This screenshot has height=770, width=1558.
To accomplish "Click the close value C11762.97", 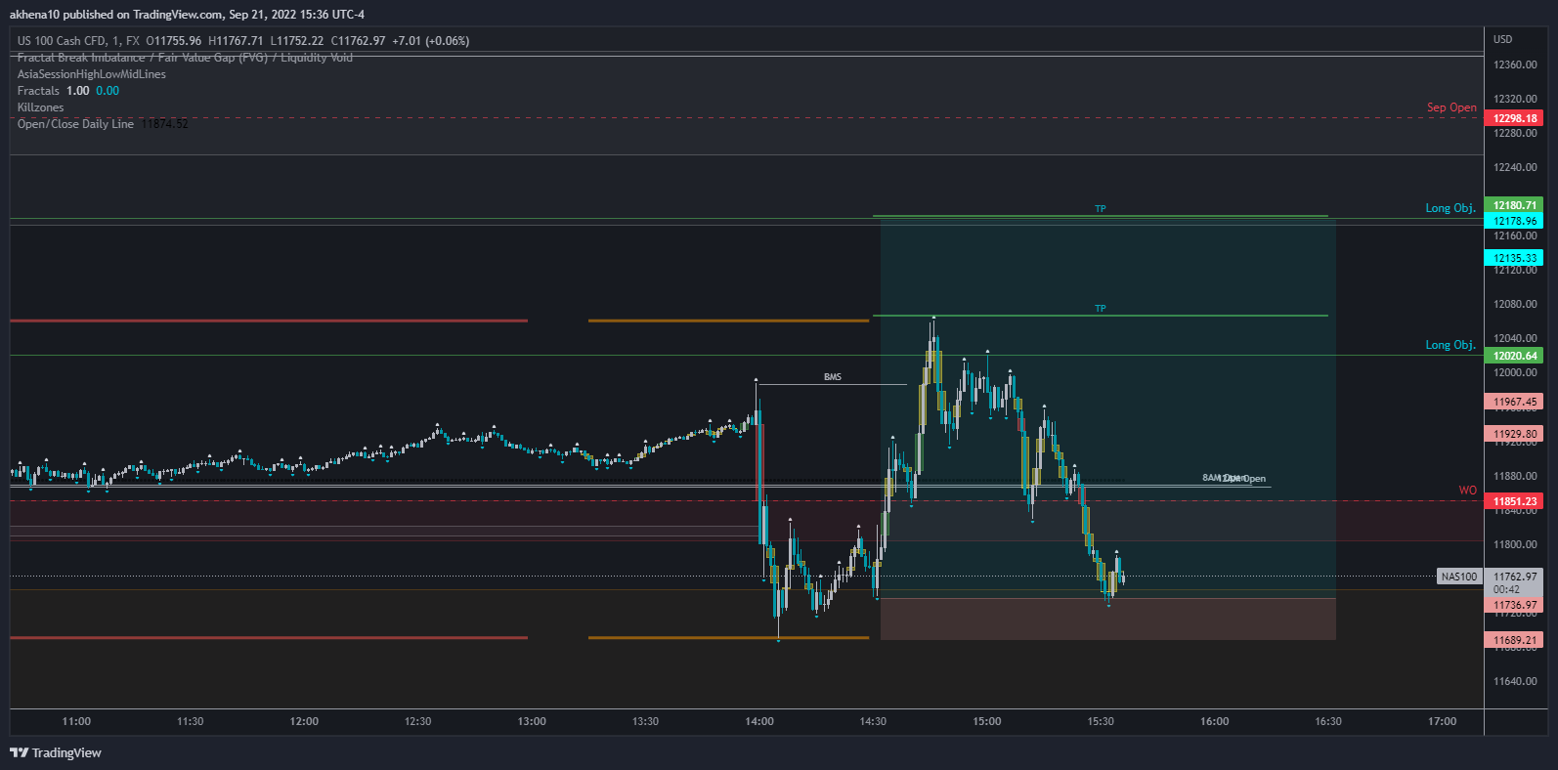I will click(x=358, y=41).
